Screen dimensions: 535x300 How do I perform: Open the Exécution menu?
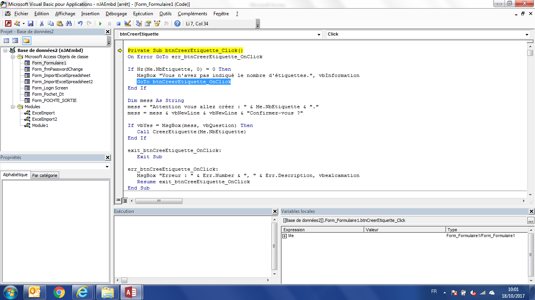pos(143,14)
